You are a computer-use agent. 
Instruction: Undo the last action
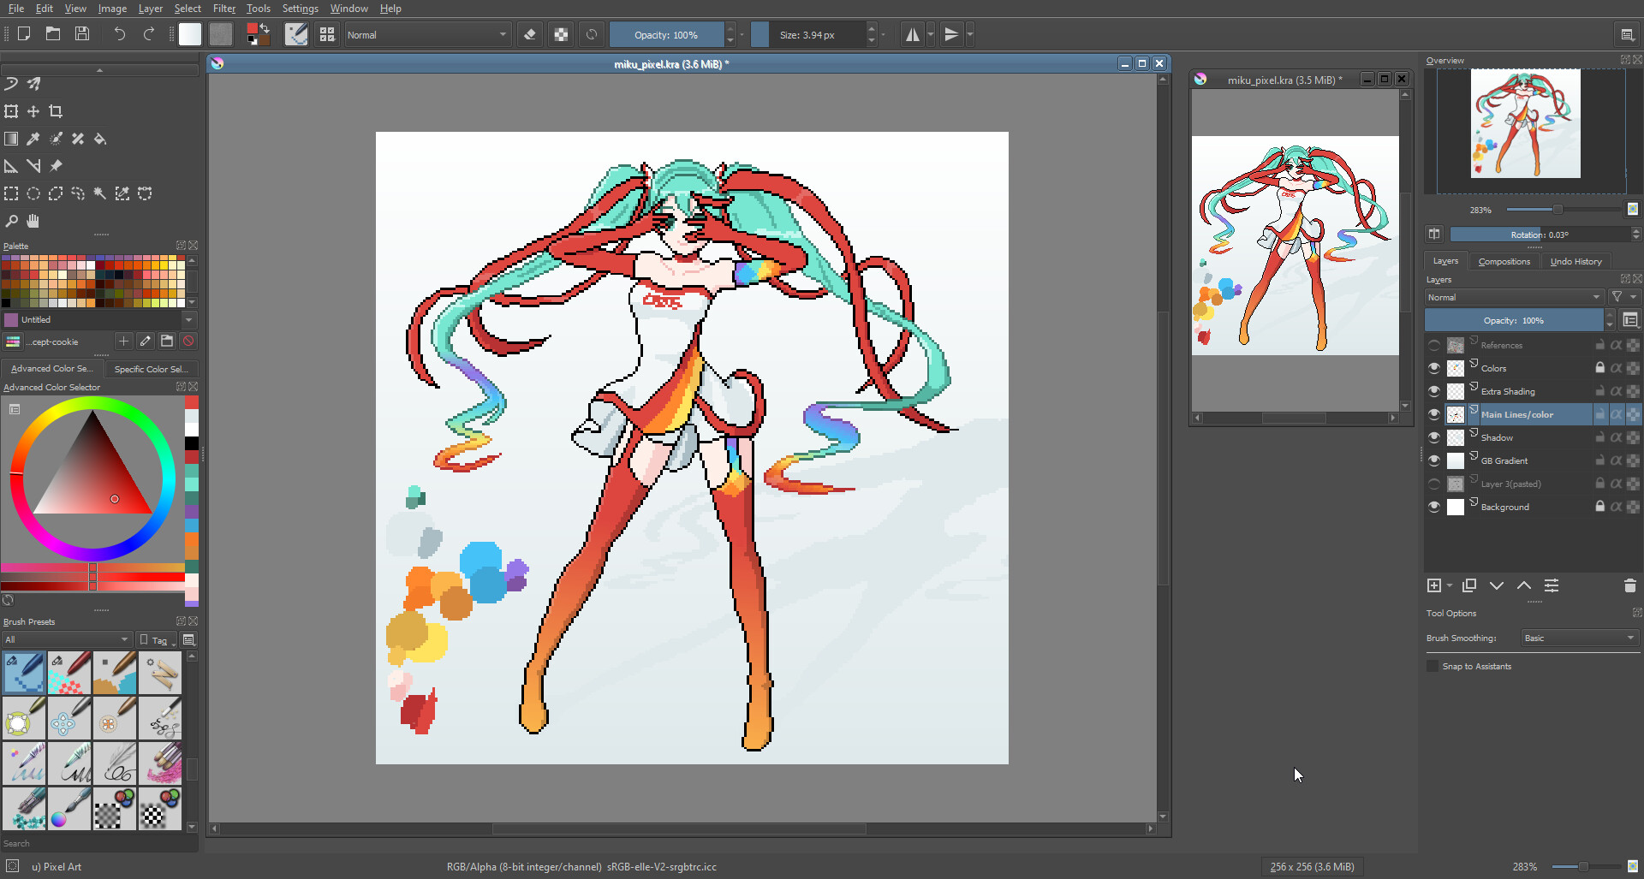tap(119, 34)
